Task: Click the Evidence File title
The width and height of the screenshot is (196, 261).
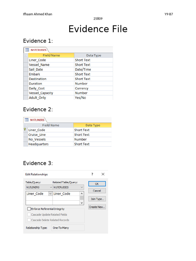Action: tap(98, 29)
